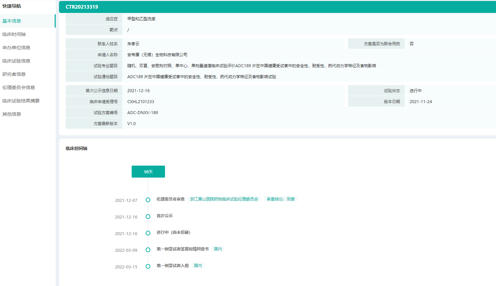This screenshot has width=496, height=286.
Task: Click applicant 安帝康（无锡）生物科技有限公司
Action: click(157, 55)
